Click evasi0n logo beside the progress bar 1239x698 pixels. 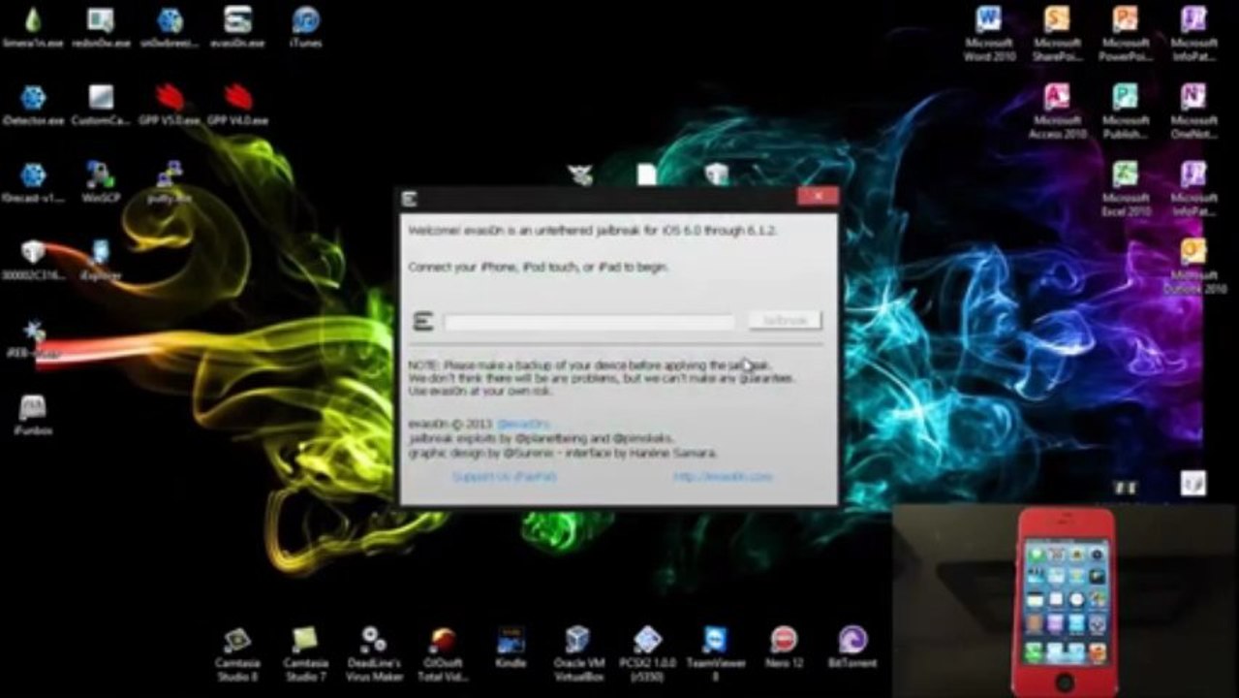(422, 321)
